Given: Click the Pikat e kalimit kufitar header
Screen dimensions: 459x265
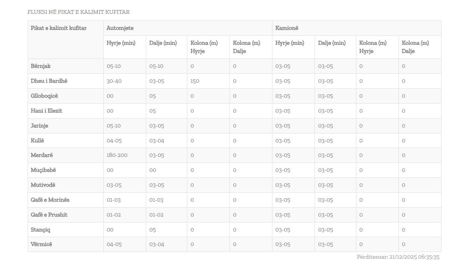Looking at the screenshot, I should pos(59,28).
